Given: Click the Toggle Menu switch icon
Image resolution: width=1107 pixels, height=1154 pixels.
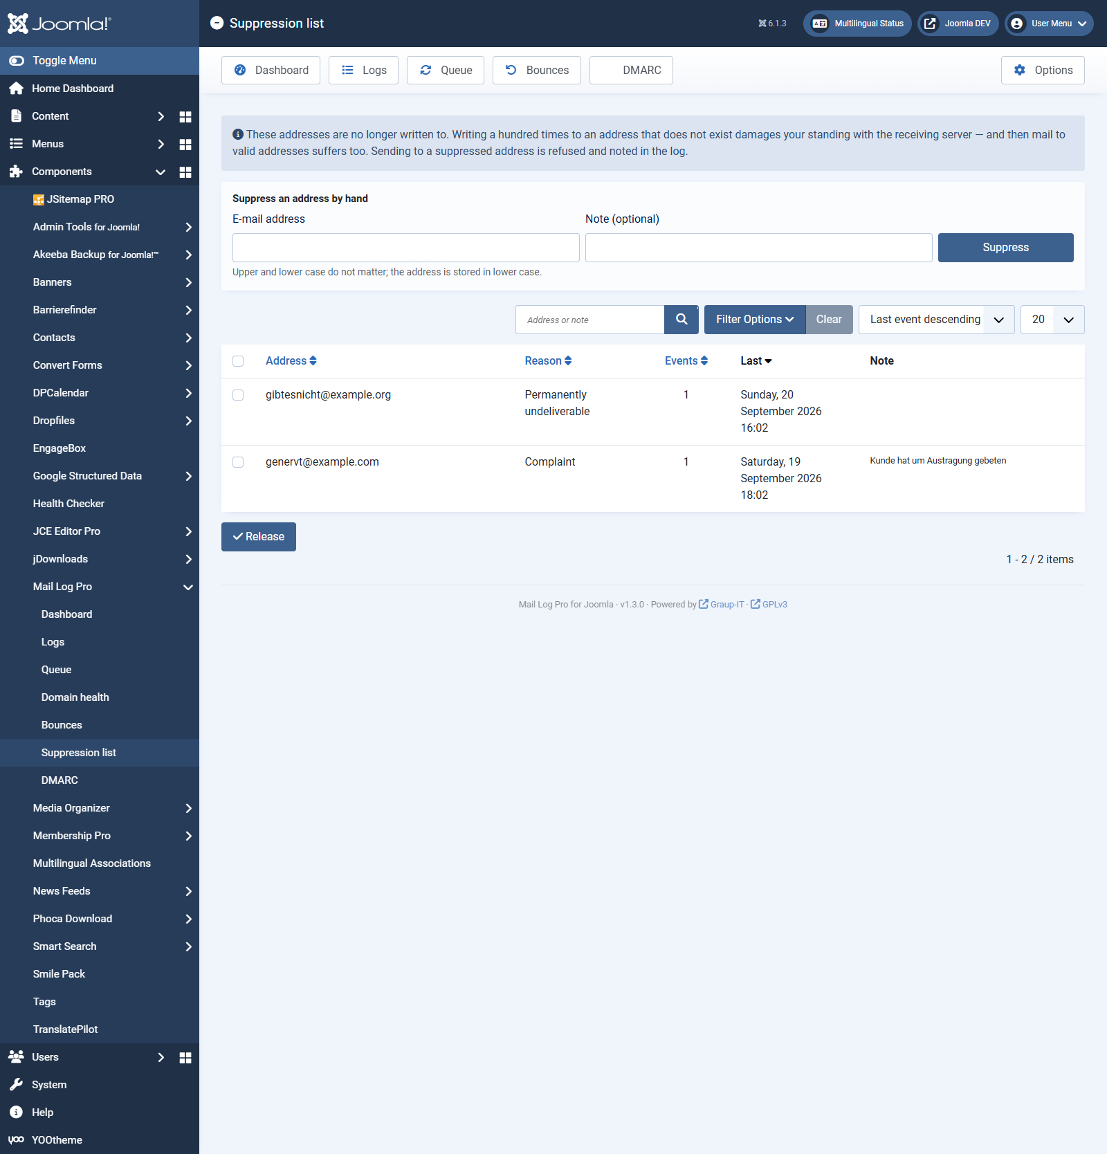Looking at the screenshot, I should [17, 61].
